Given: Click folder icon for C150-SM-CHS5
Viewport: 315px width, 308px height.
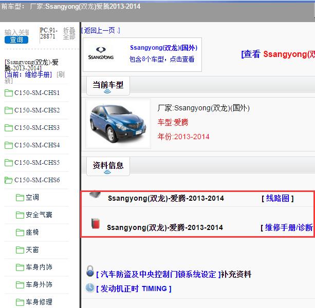Looking at the screenshot, I should point(9,163).
